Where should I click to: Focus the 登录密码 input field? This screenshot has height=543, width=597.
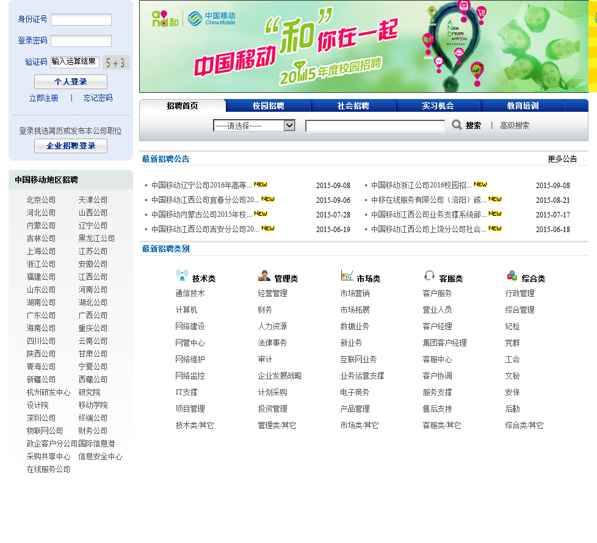(81, 41)
